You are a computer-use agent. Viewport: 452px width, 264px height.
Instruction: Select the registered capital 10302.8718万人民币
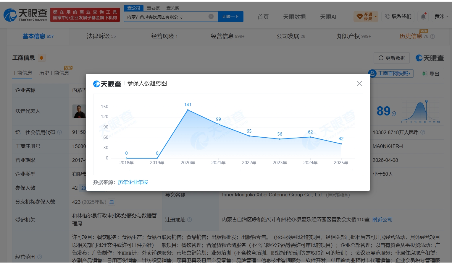[x=395, y=132]
